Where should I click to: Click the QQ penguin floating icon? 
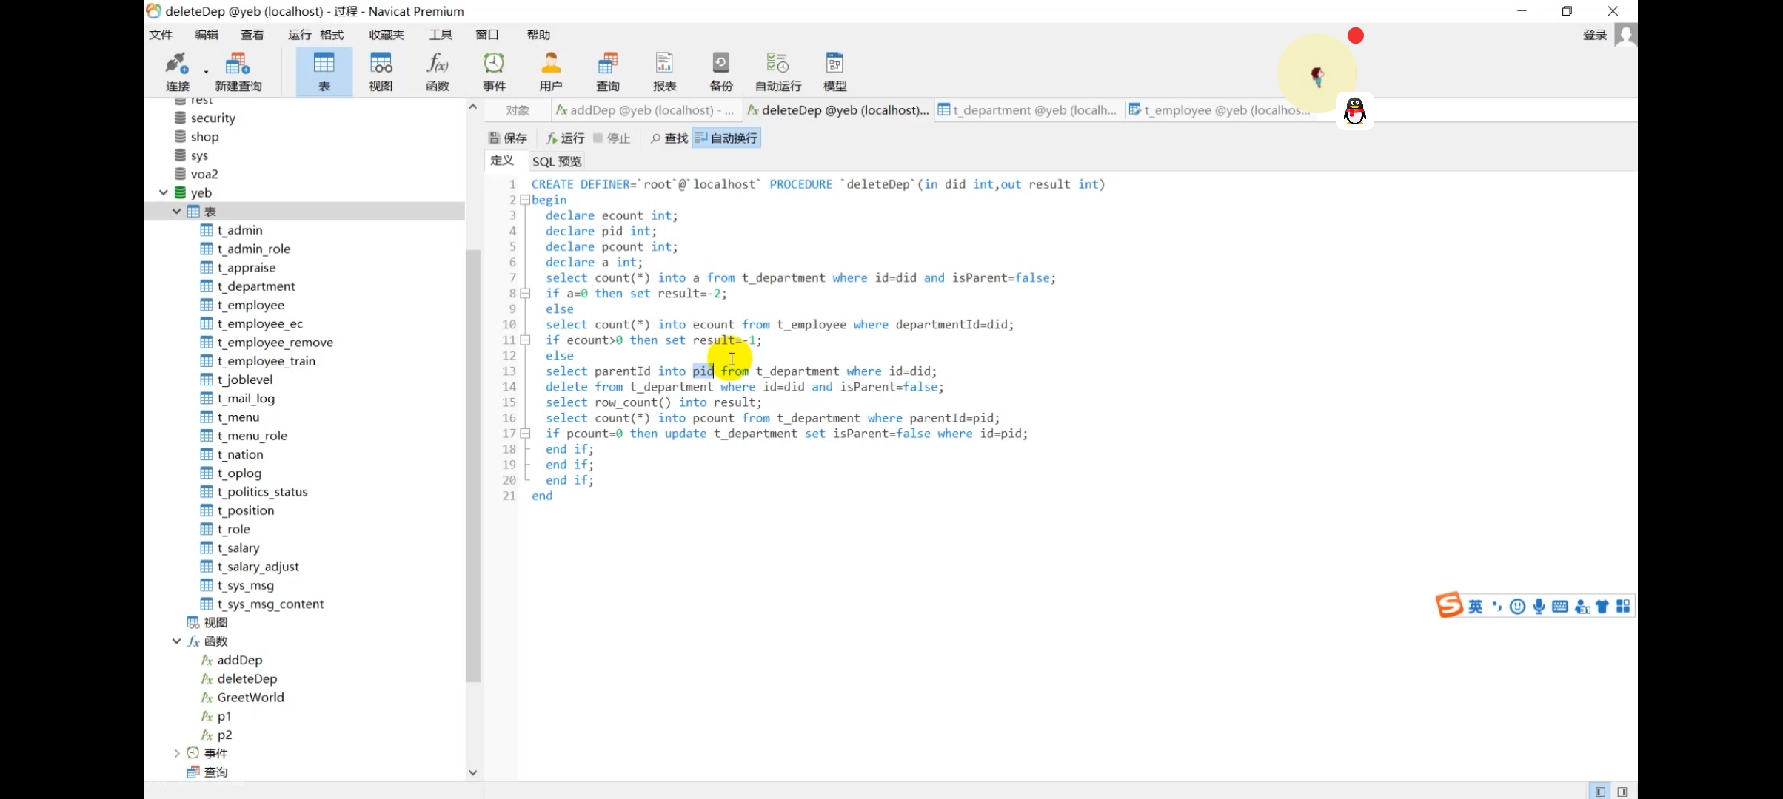pyautogui.click(x=1355, y=111)
